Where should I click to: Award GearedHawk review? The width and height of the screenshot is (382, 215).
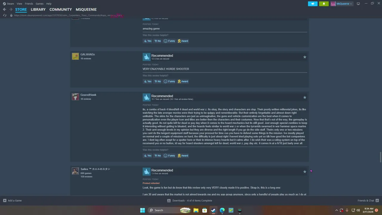coord(183,156)
